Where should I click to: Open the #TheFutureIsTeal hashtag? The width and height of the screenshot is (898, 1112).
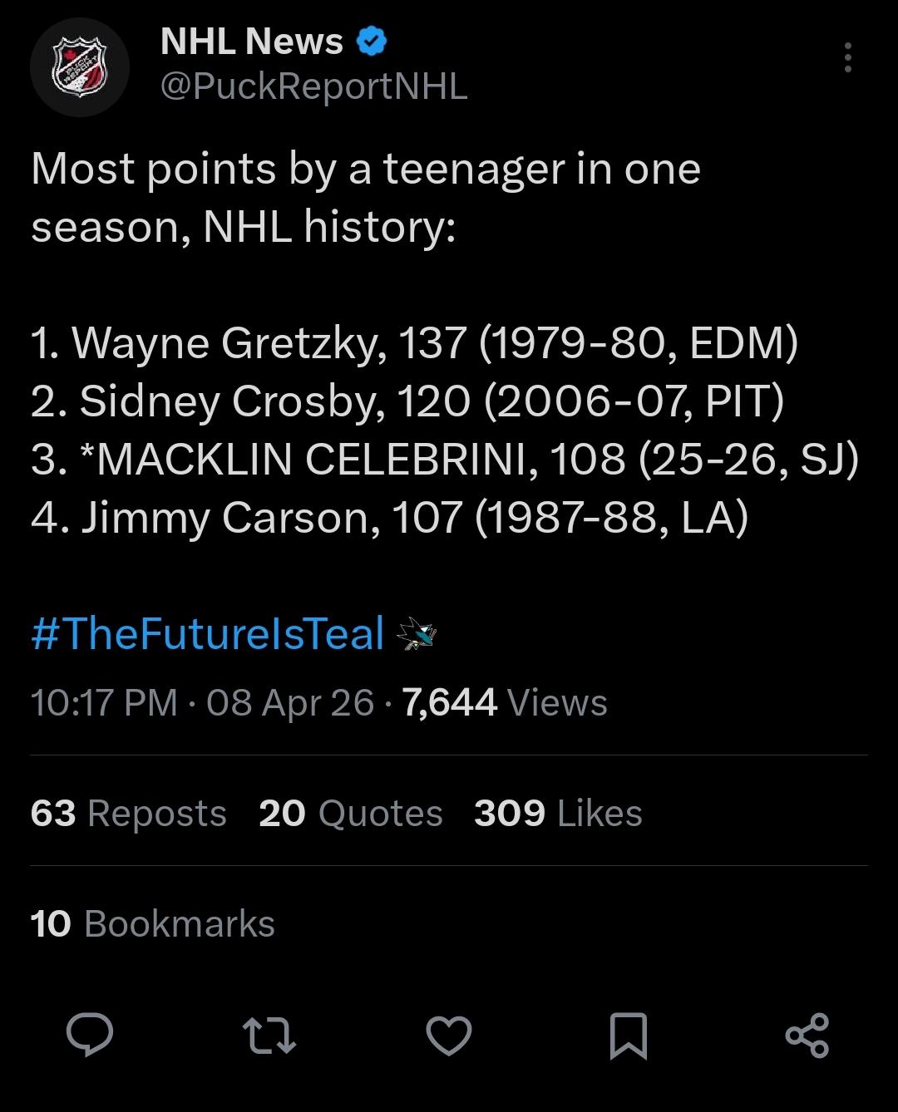[208, 633]
